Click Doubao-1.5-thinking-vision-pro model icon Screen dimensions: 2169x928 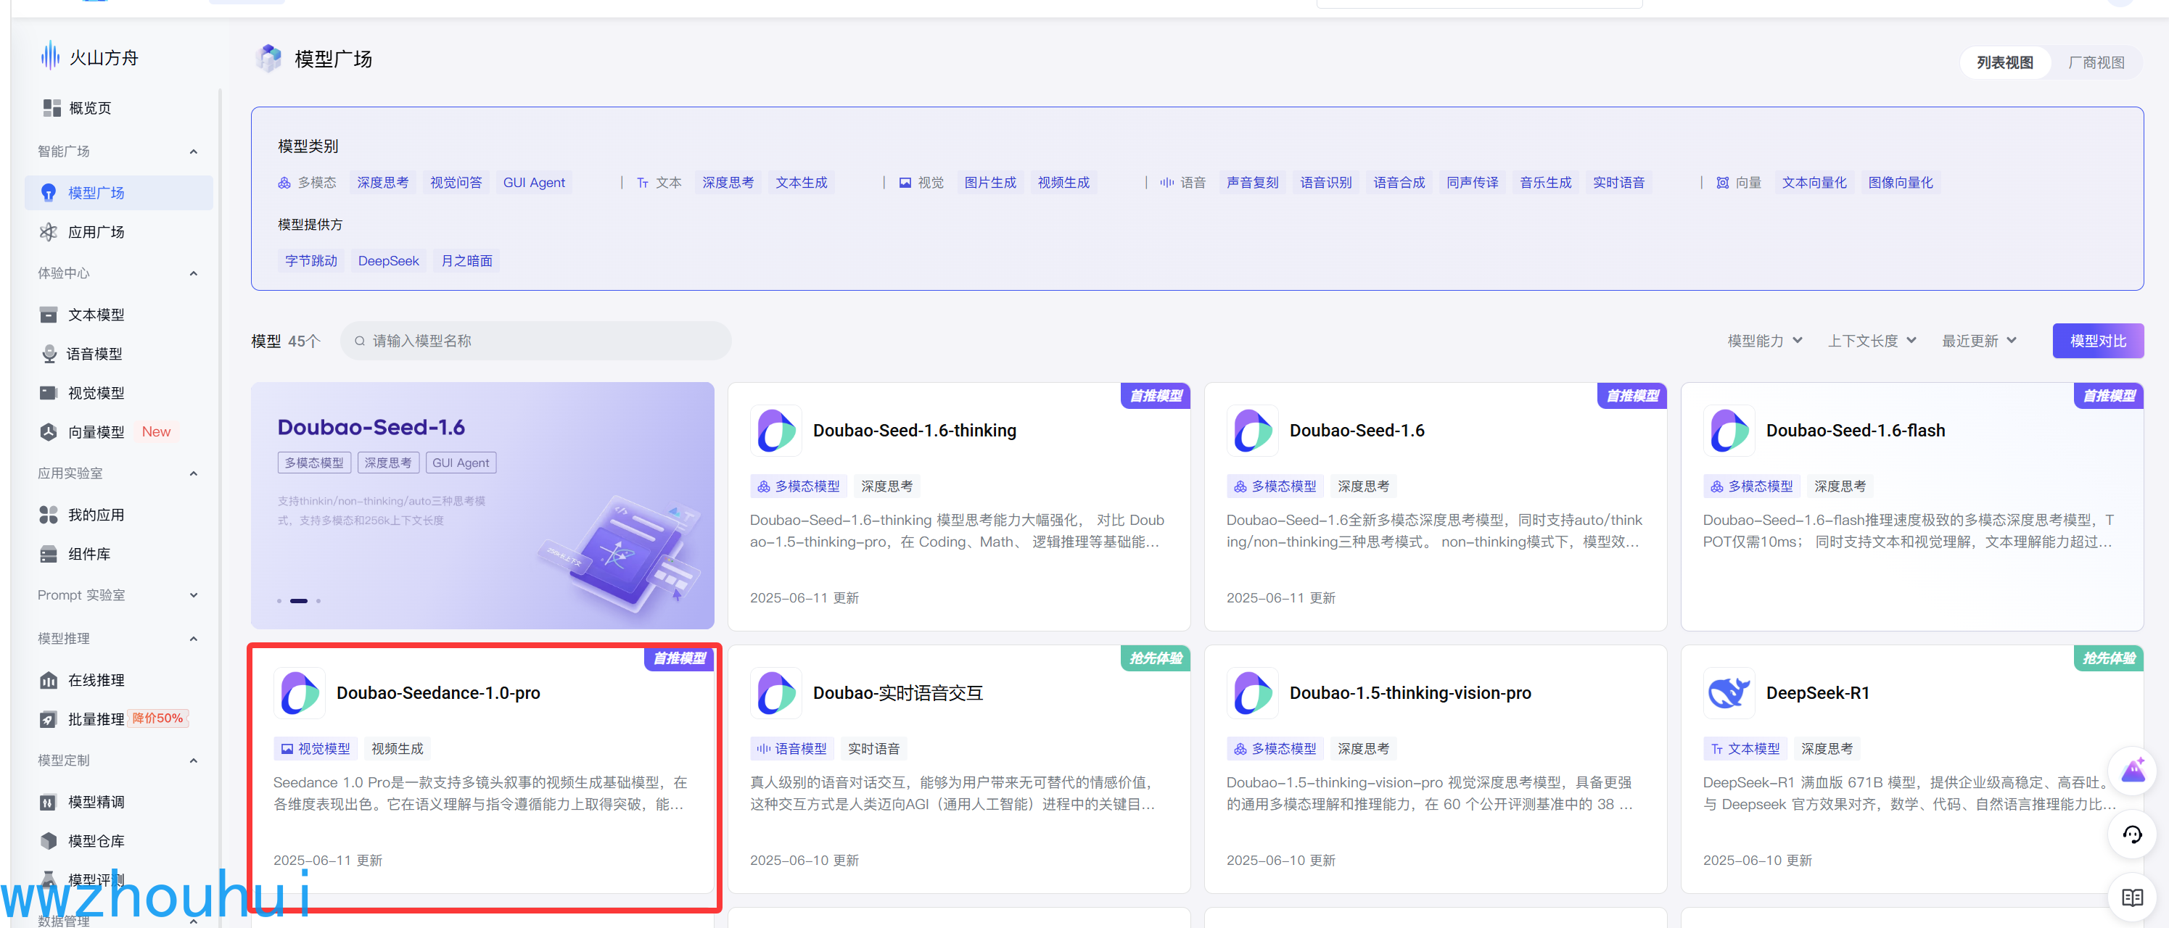tap(1253, 693)
